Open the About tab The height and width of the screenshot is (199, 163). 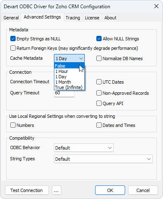[x=110, y=18]
